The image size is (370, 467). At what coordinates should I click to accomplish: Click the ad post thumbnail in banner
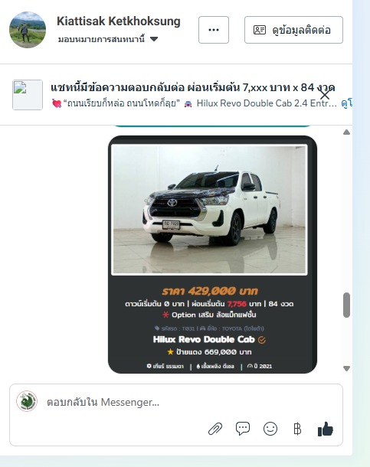click(x=28, y=95)
